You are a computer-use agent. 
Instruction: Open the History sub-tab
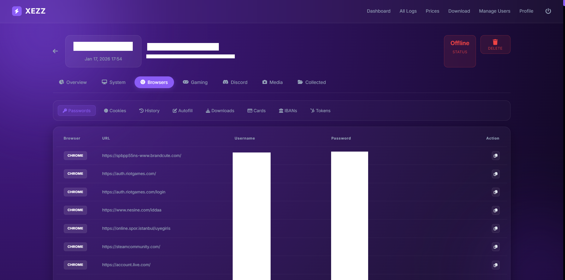[x=149, y=111]
